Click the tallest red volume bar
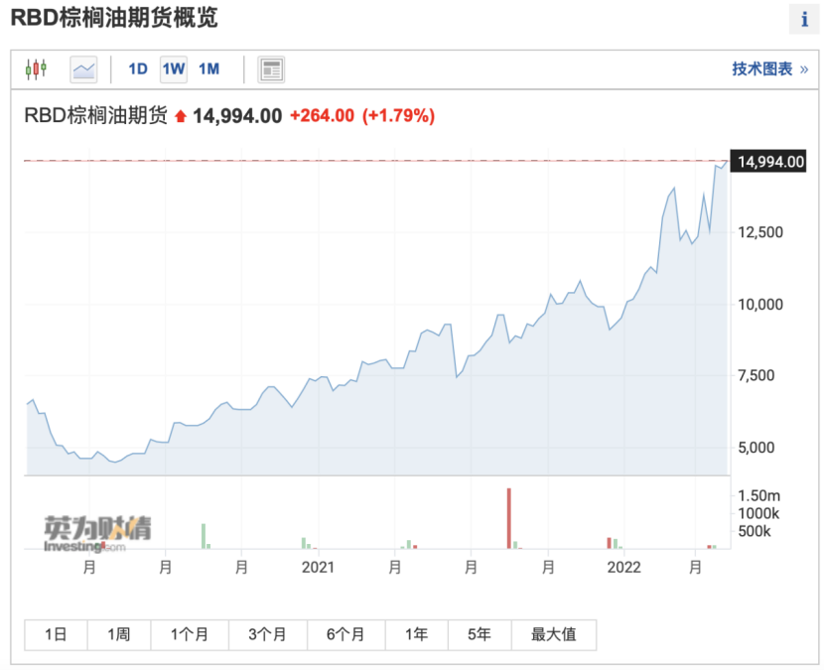This screenshot has height=671, width=824. click(x=508, y=518)
